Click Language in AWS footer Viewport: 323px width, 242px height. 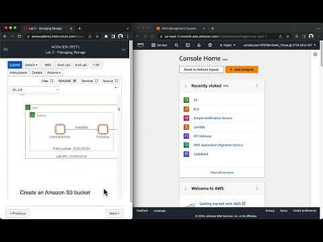click(159, 210)
